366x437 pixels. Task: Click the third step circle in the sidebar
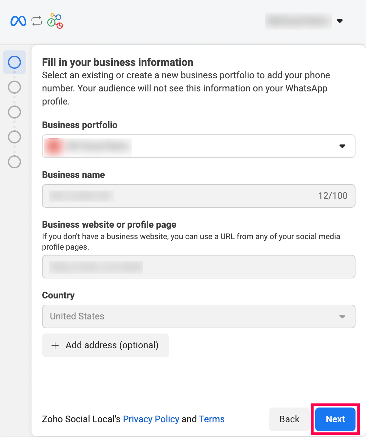(x=14, y=112)
